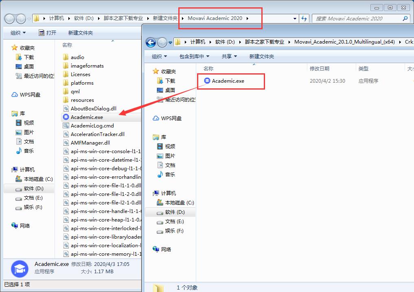This screenshot has height=292, width=414.
Task: Click Movavi_Academic_20.1.0_Multilingual_(x64) breadcrumb
Action: pos(344,42)
